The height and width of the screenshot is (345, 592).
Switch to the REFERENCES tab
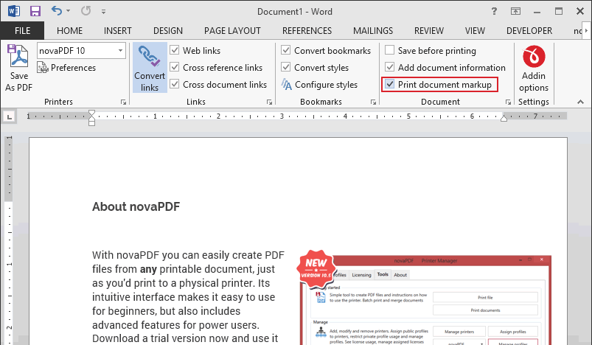(307, 30)
